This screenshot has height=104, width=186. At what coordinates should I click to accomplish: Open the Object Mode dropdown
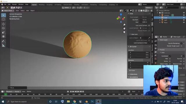coord(8,11)
